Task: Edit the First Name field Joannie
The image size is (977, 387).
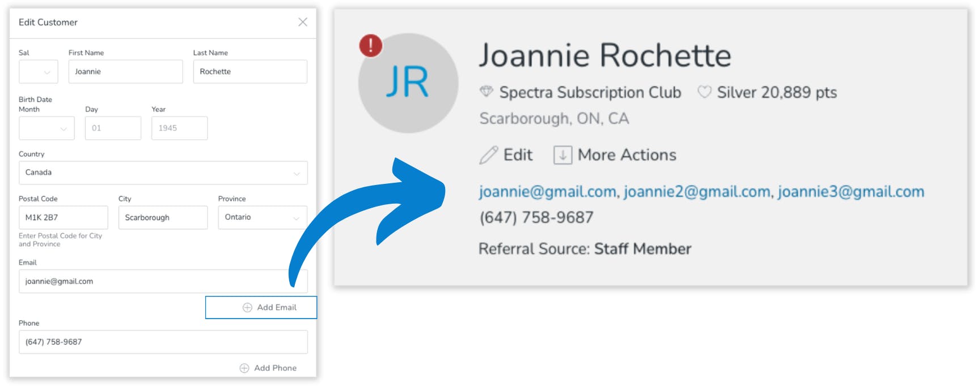Action: [125, 72]
